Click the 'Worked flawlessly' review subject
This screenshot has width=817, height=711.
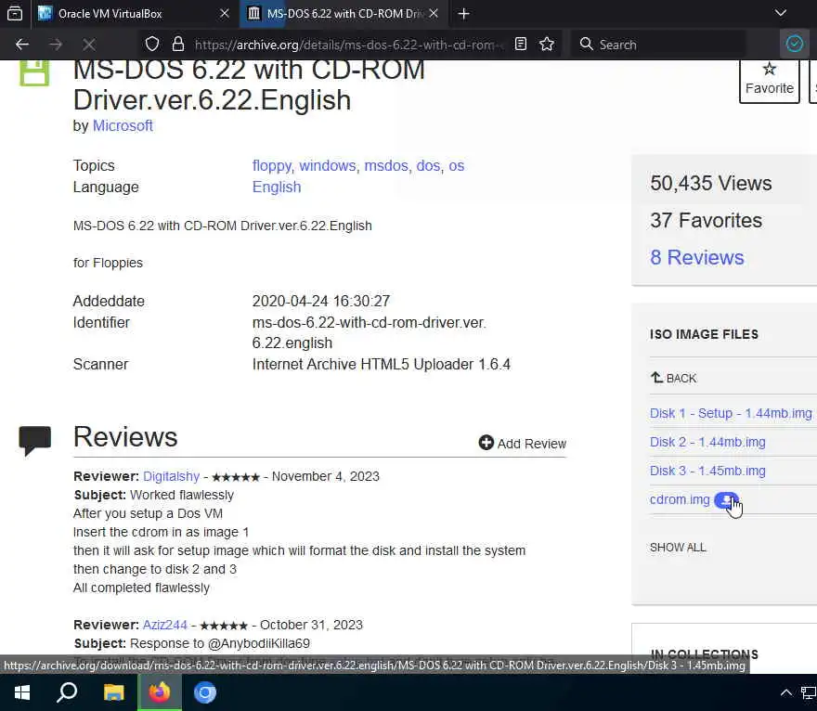(182, 495)
